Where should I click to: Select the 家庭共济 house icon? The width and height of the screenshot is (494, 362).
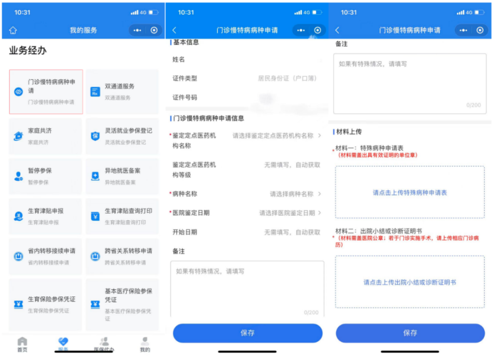(19, 136)
